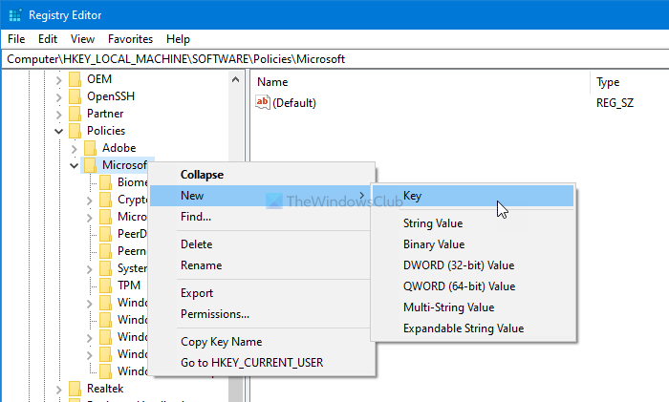The height and width of the screenshot is (402, 669).
Task: Expand the Adobe key
Action: [75, 148]
